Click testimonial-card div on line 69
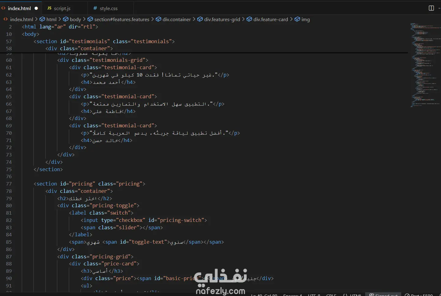The height and width of the screenshot is (296, 441). click(x=113, y=126)
